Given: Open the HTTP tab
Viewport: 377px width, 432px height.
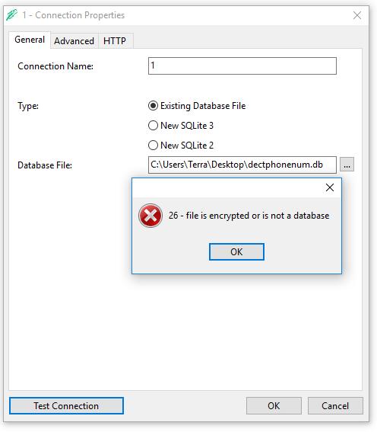Looking at the screenshot, I should coord(115,41).
